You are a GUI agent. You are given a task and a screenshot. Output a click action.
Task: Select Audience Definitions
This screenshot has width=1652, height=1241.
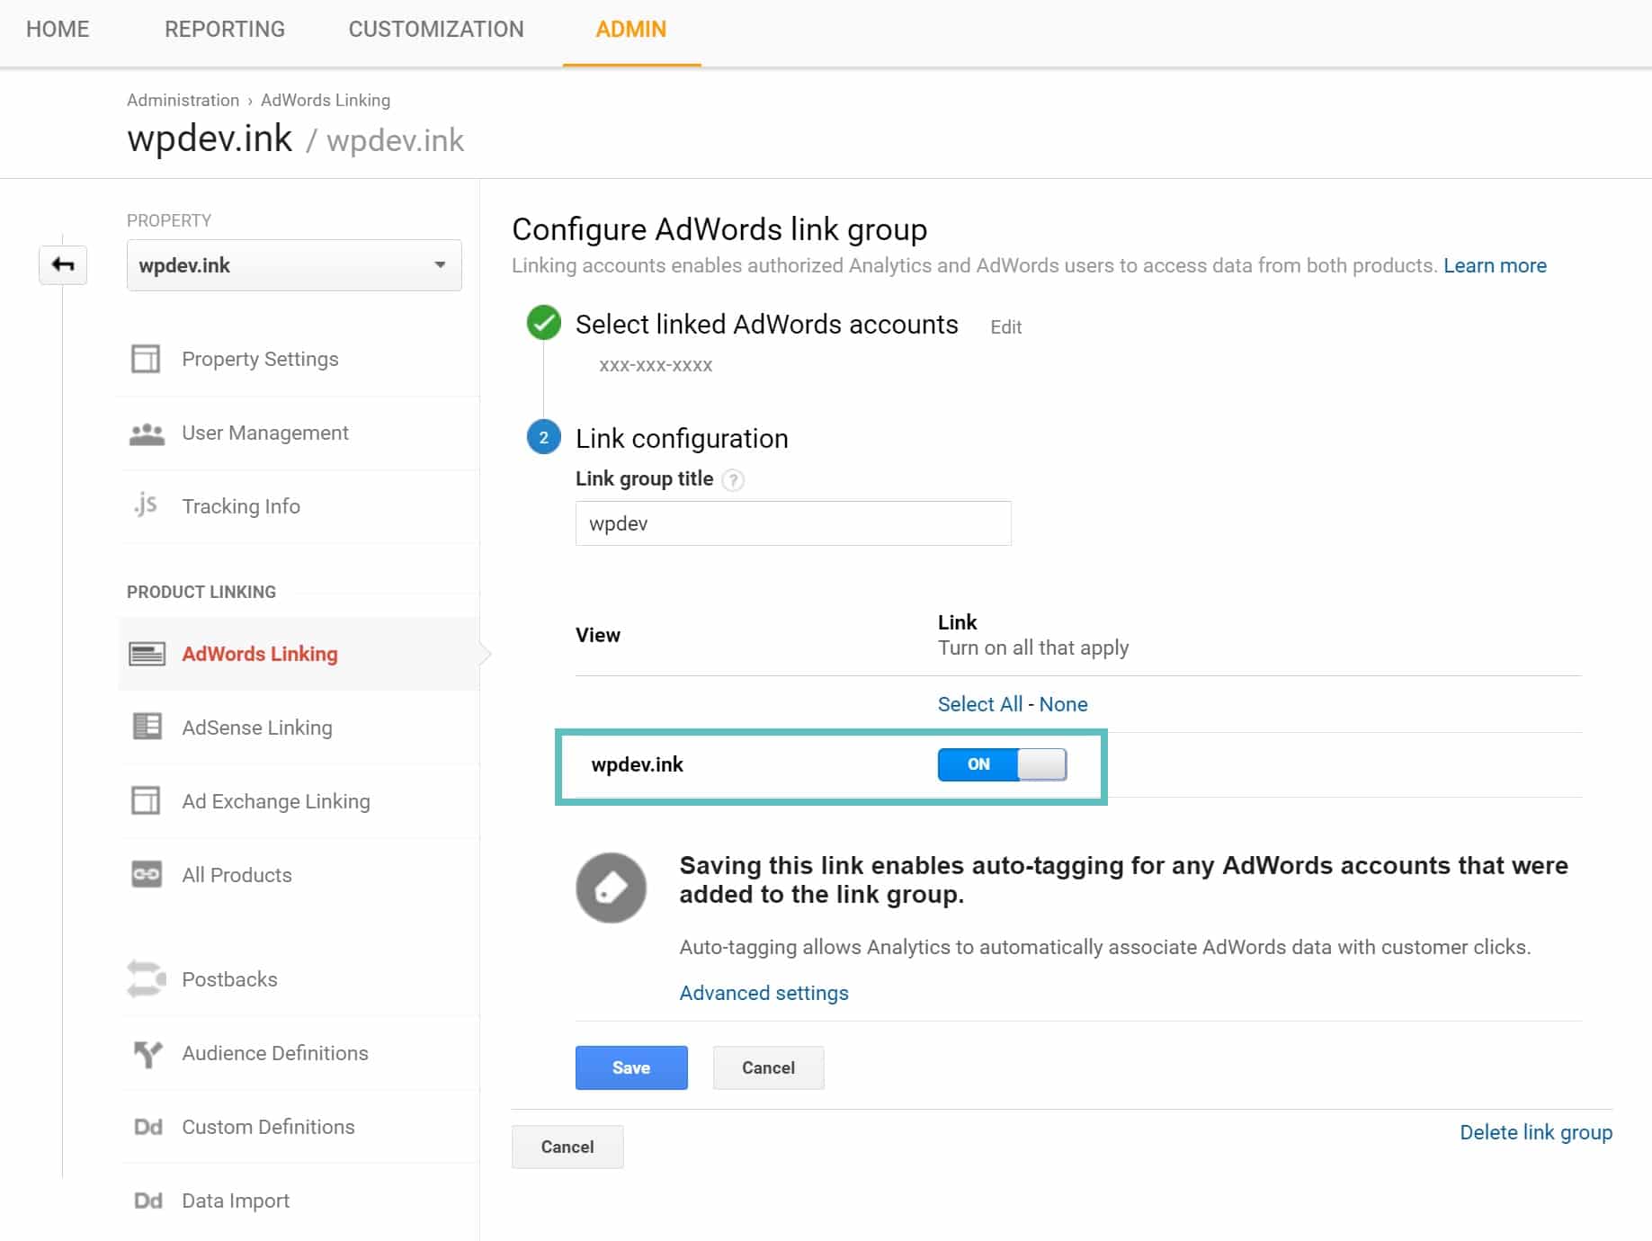tap(274, 1053)
